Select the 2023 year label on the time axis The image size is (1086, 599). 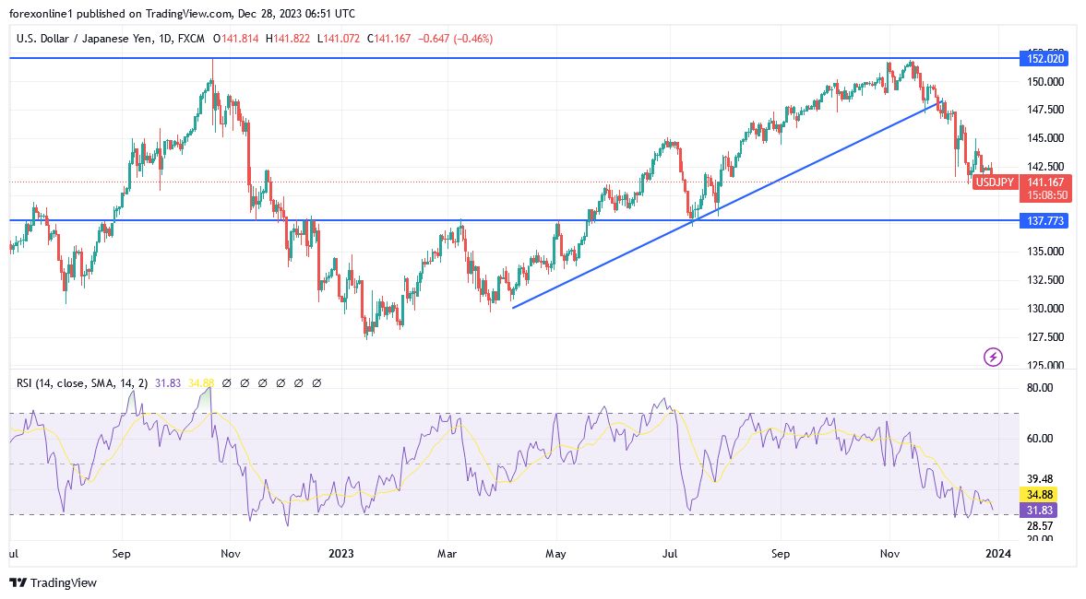tap(341, 554)
